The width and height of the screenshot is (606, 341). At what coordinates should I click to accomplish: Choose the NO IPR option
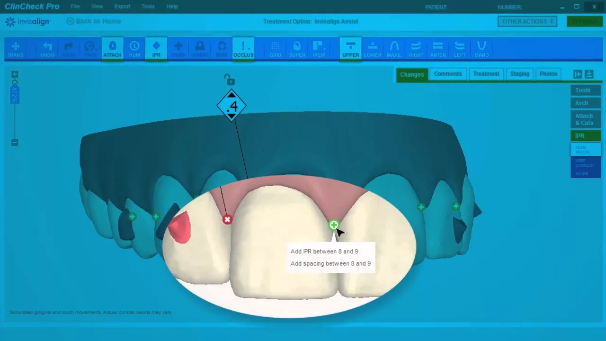[586, 174]
